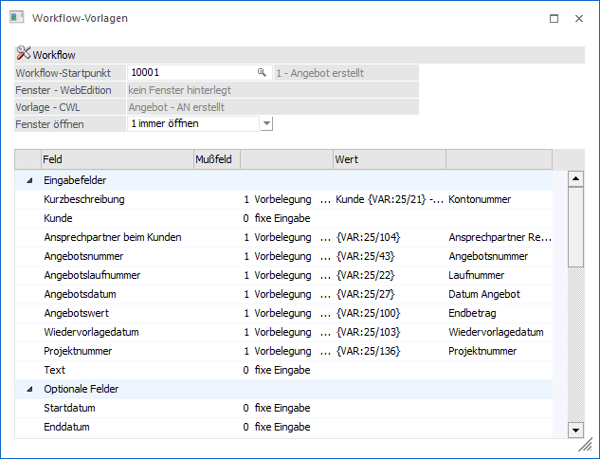Click the search icon in Workflow-Startpunkt field
This screenshot has width=600, height=459.
coord(262,72)
